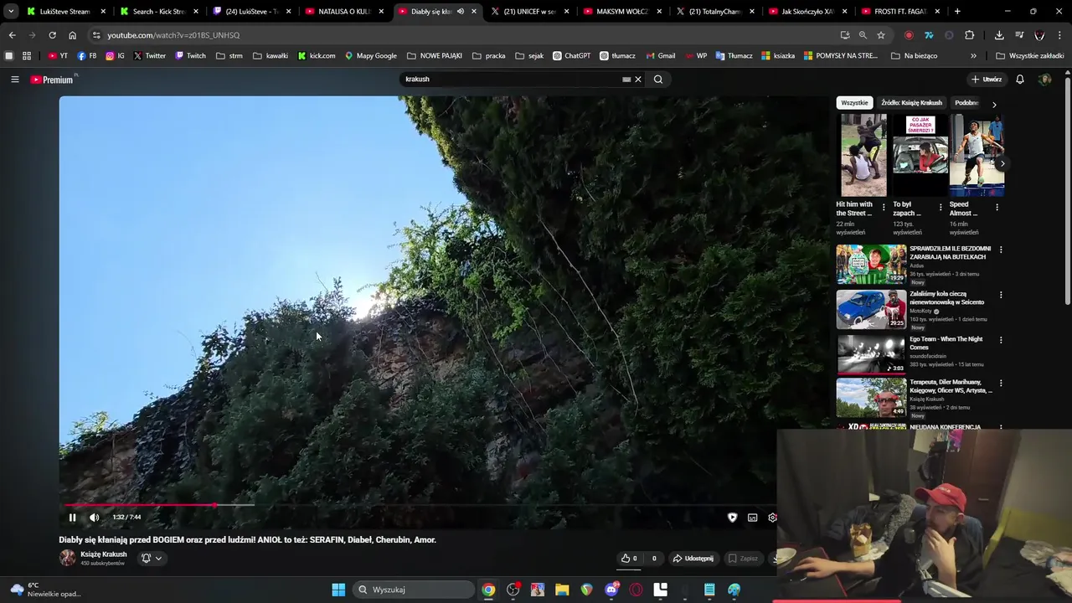Open the Książę Krakush channel avatar

[67, 558]
